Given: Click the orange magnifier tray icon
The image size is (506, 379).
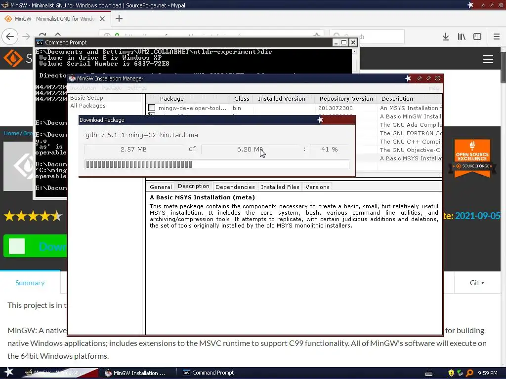Looking at the screenshot, I should 469,373.
